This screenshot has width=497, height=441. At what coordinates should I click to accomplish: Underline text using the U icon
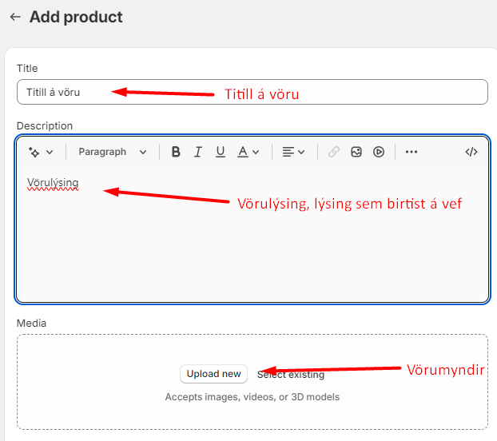221,152
